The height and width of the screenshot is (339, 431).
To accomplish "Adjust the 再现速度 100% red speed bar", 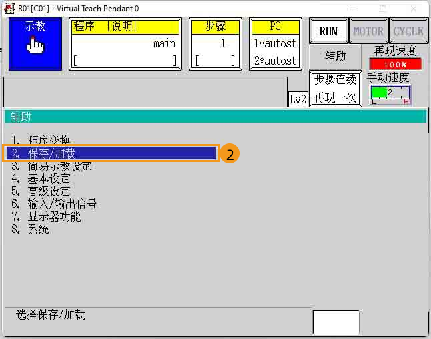I will click(x=395, y=64).
